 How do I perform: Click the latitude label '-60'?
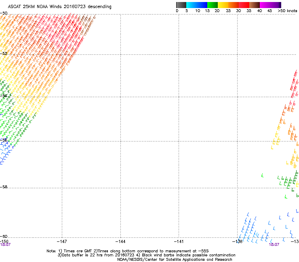click(x=4, y=236)
